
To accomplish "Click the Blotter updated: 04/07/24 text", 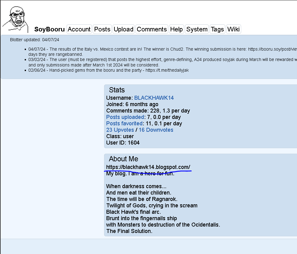I will [x=34, y=40].
